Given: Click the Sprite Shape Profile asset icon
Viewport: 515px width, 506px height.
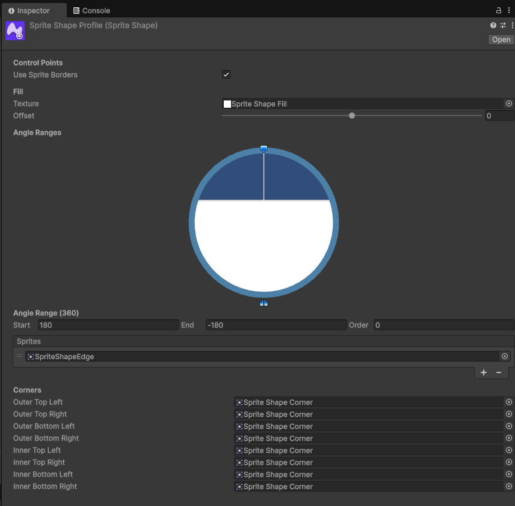Looking at the screenshot, I should point(15,31).
